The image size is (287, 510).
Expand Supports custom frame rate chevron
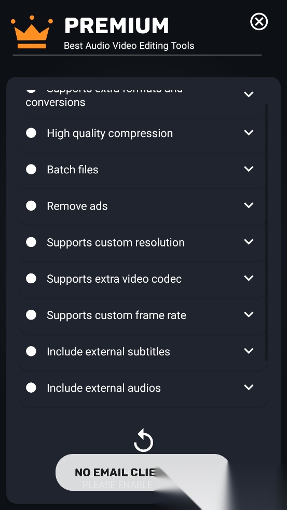[x=249, y=314]
